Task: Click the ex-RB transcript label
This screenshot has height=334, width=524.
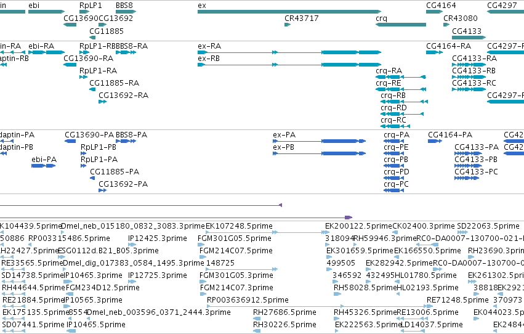Action: click(x=209, y=59)
